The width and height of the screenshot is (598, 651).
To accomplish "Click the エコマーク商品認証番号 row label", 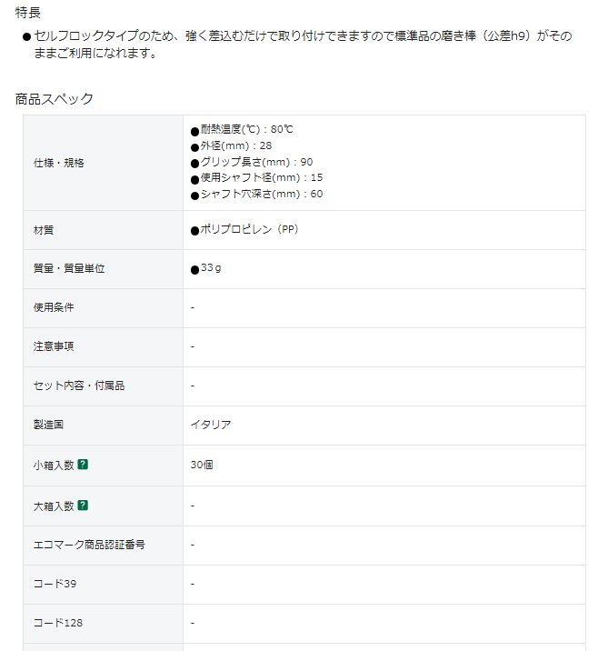I will click(x=89, y=544).
